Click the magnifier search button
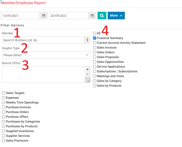Image resolution: width=182 pixels, height=147 pixels. coord(102,16)
